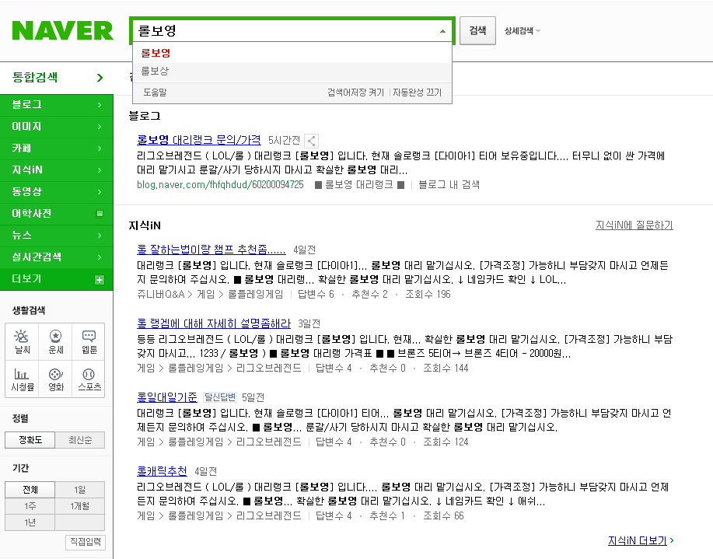The image size is (713, 559).
Task: Open weather (날씨) life search icon
Action: click(22, 342)
